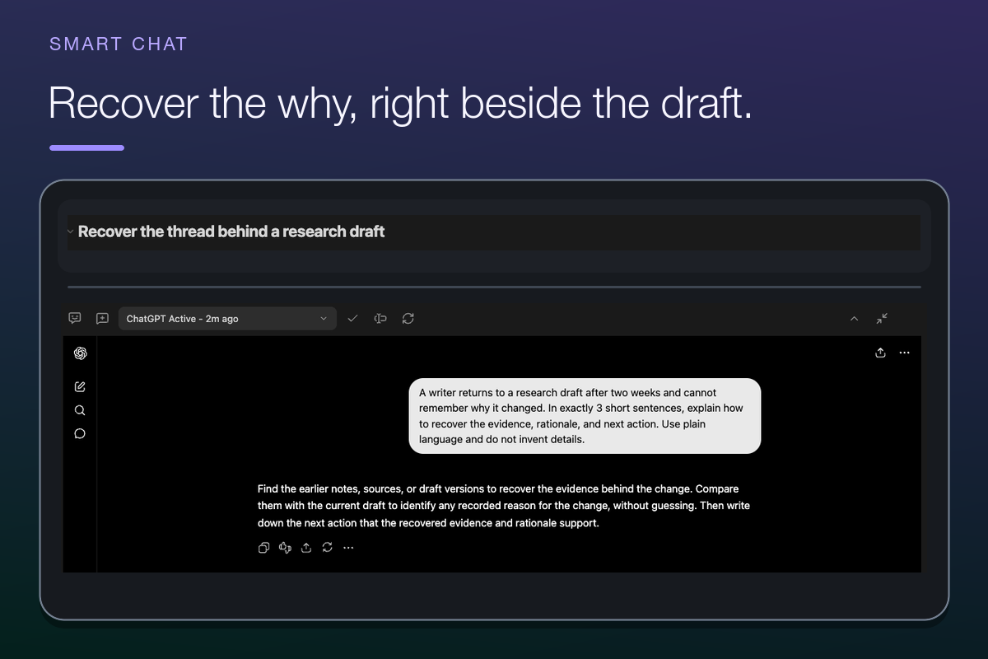Open the ChatGPT Active session dropdown
Image resolution: width=988 pixels, height=659 pixels.
point(227,319)
